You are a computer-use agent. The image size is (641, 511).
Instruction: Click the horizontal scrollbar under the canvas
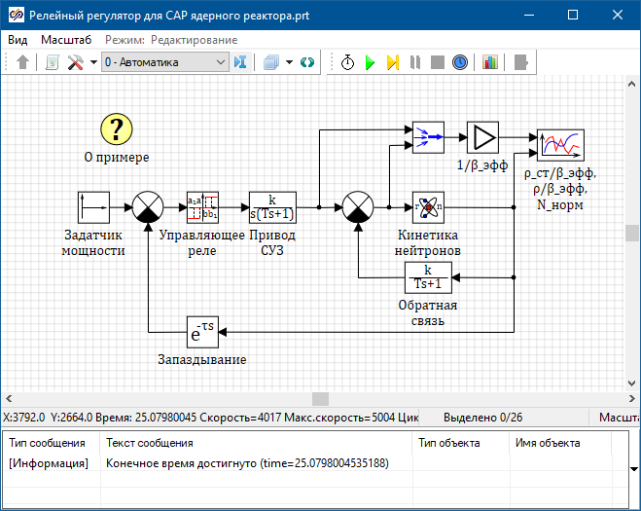(320, 399)
